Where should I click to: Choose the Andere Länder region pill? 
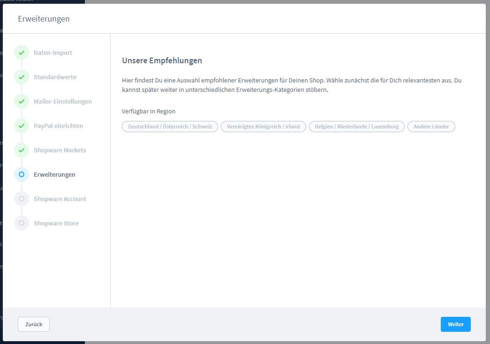pos(431,127)
